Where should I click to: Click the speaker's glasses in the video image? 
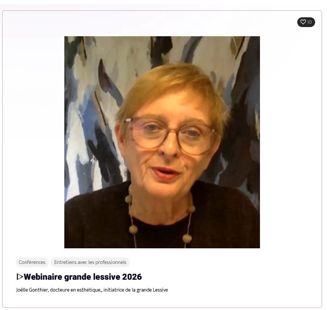point(171,135)
